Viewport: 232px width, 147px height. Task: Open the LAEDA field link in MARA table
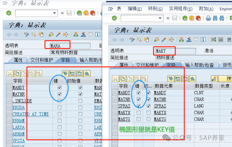[x=18, y=127]
